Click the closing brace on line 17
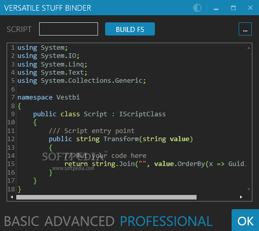 (35, 181)
